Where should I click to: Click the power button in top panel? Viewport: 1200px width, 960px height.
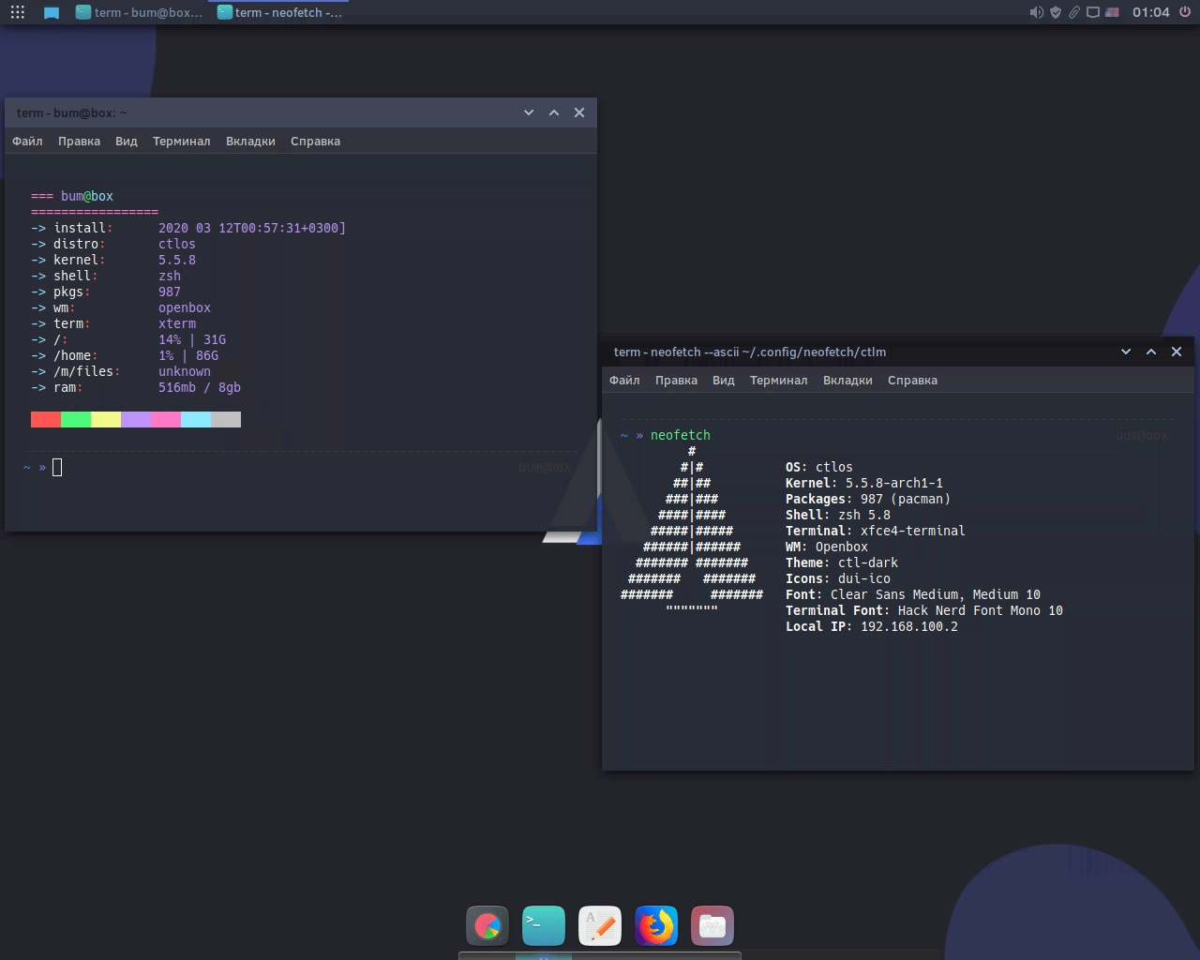1184,12
